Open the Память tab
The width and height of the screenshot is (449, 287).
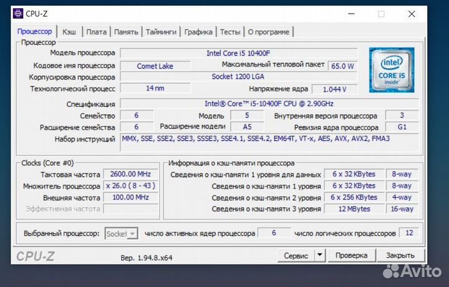pyautogui.click(x=126, y=32)
